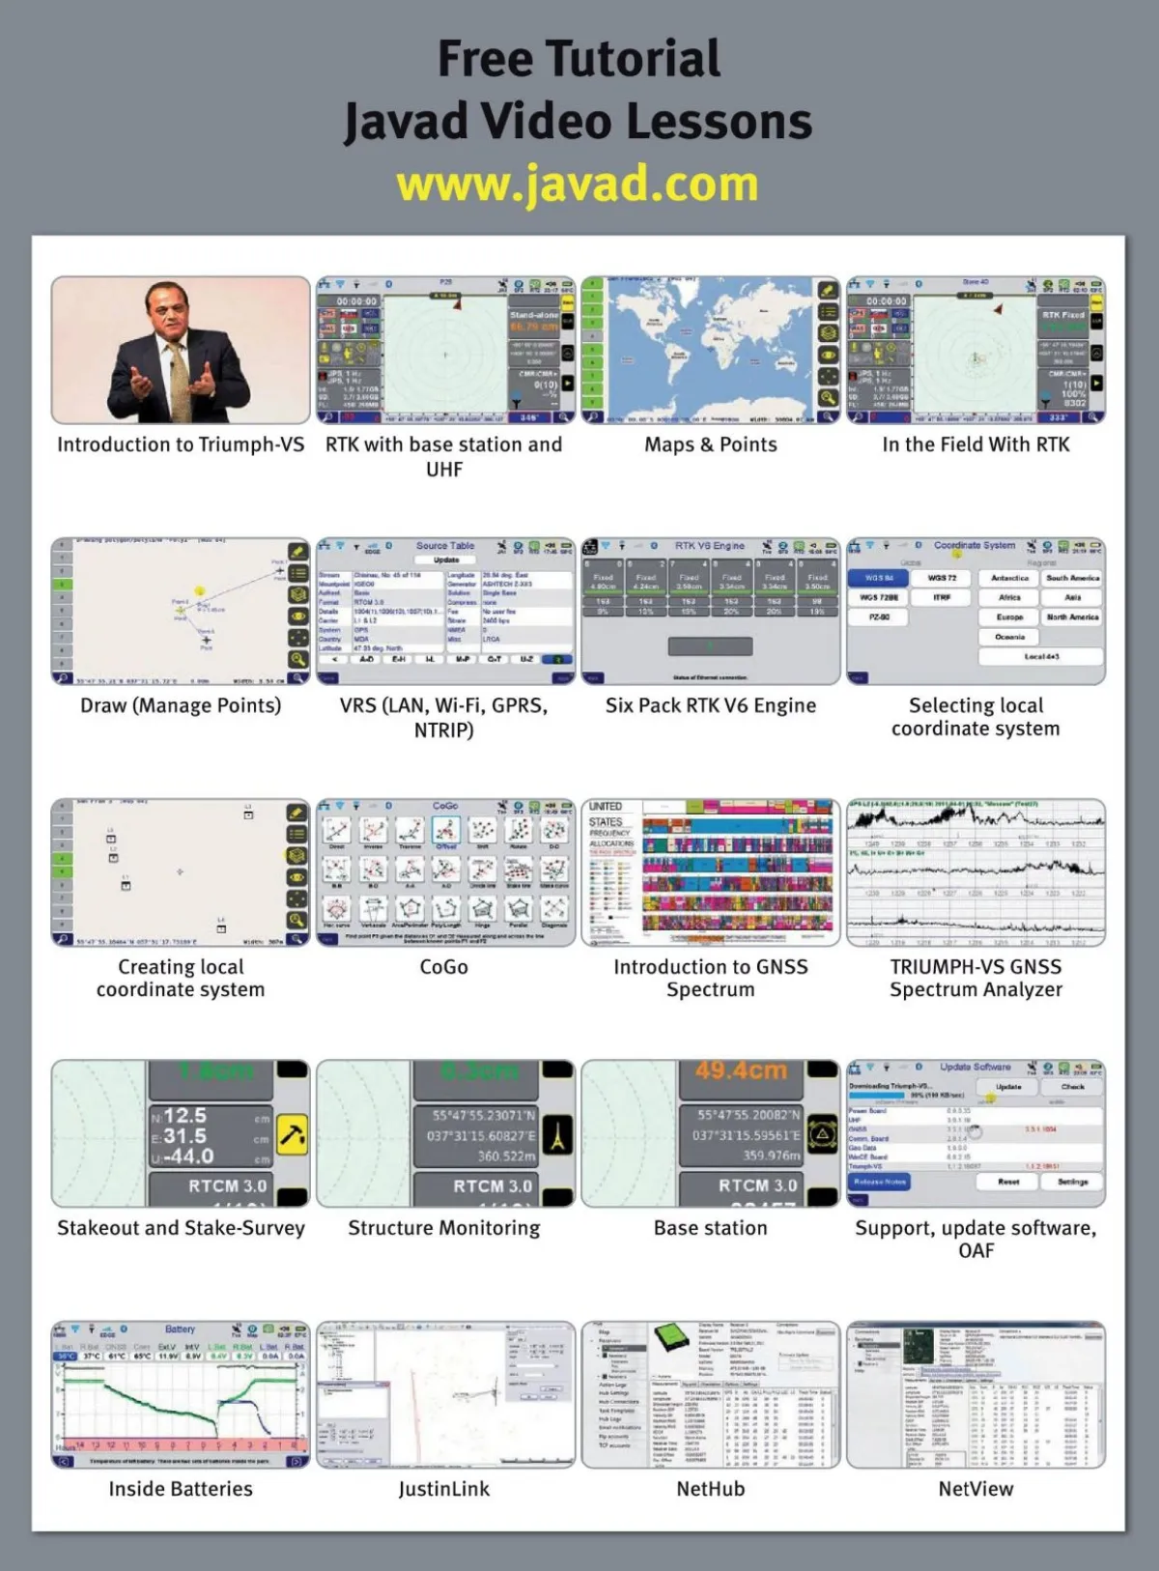This screenshot has width=1159, height=1571.
Task: Open the www.javad.com link
Action: 578,184
